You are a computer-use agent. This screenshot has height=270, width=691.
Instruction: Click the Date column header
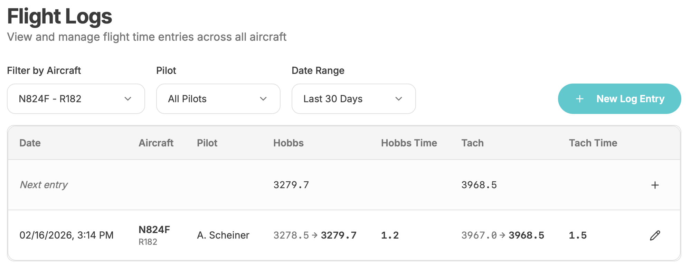(30, 143)
